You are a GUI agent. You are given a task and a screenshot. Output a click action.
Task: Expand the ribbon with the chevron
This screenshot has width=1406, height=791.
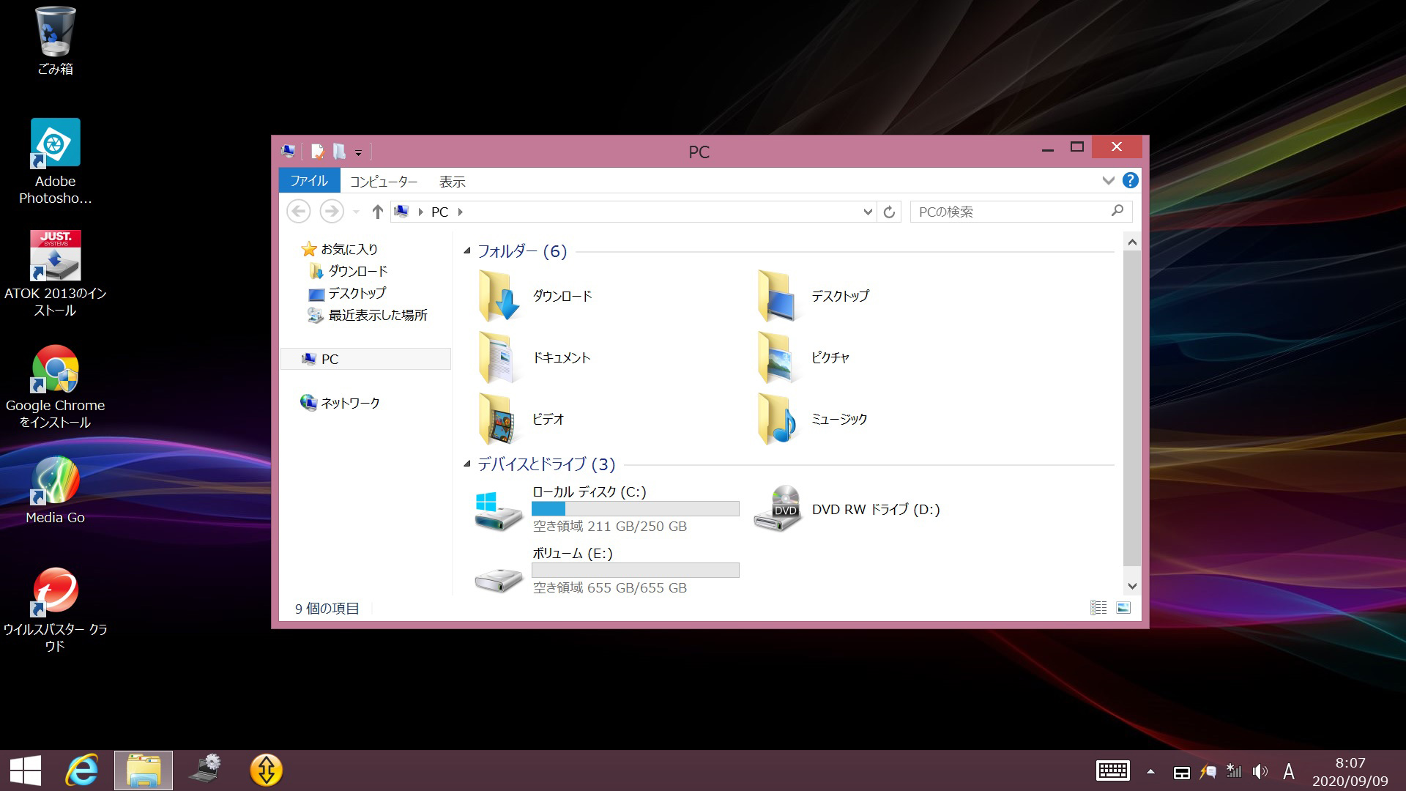(x=1108, y=180)
